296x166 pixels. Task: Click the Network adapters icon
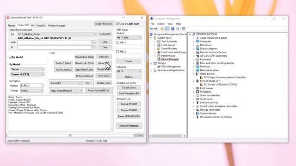pyautogui.click(x=197, y=70)
